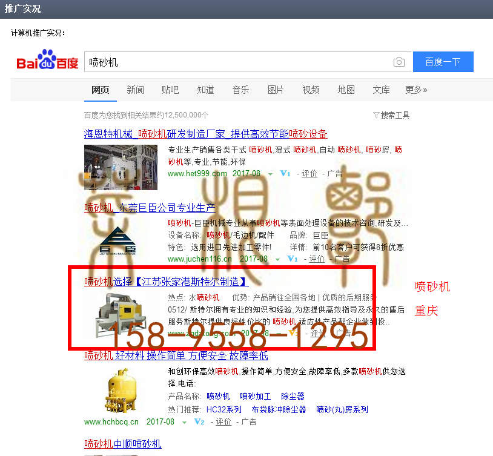The image size is (493, 456).
Task: Click the yellow tank product thumbnail
Action: point(122,391)
